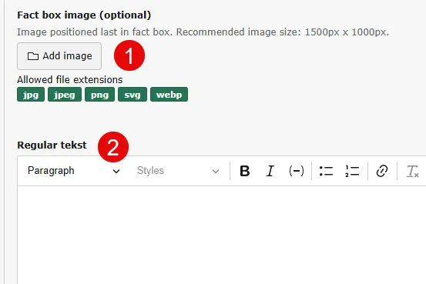The height and width of the screenshot is (284, 426).
Task: Click the Bold formatting icon
Action: click(x=244, y=171)
